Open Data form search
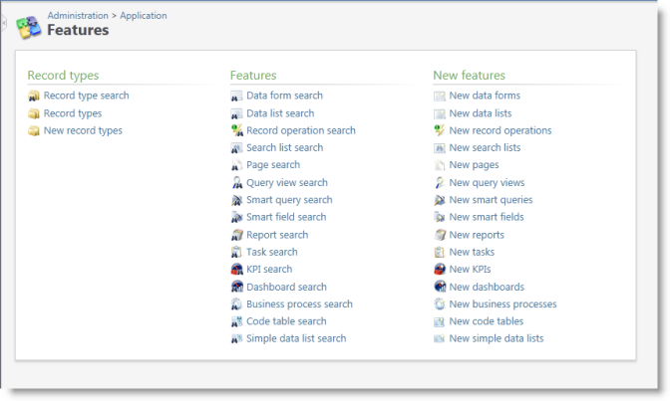 [x=284, y=96]
